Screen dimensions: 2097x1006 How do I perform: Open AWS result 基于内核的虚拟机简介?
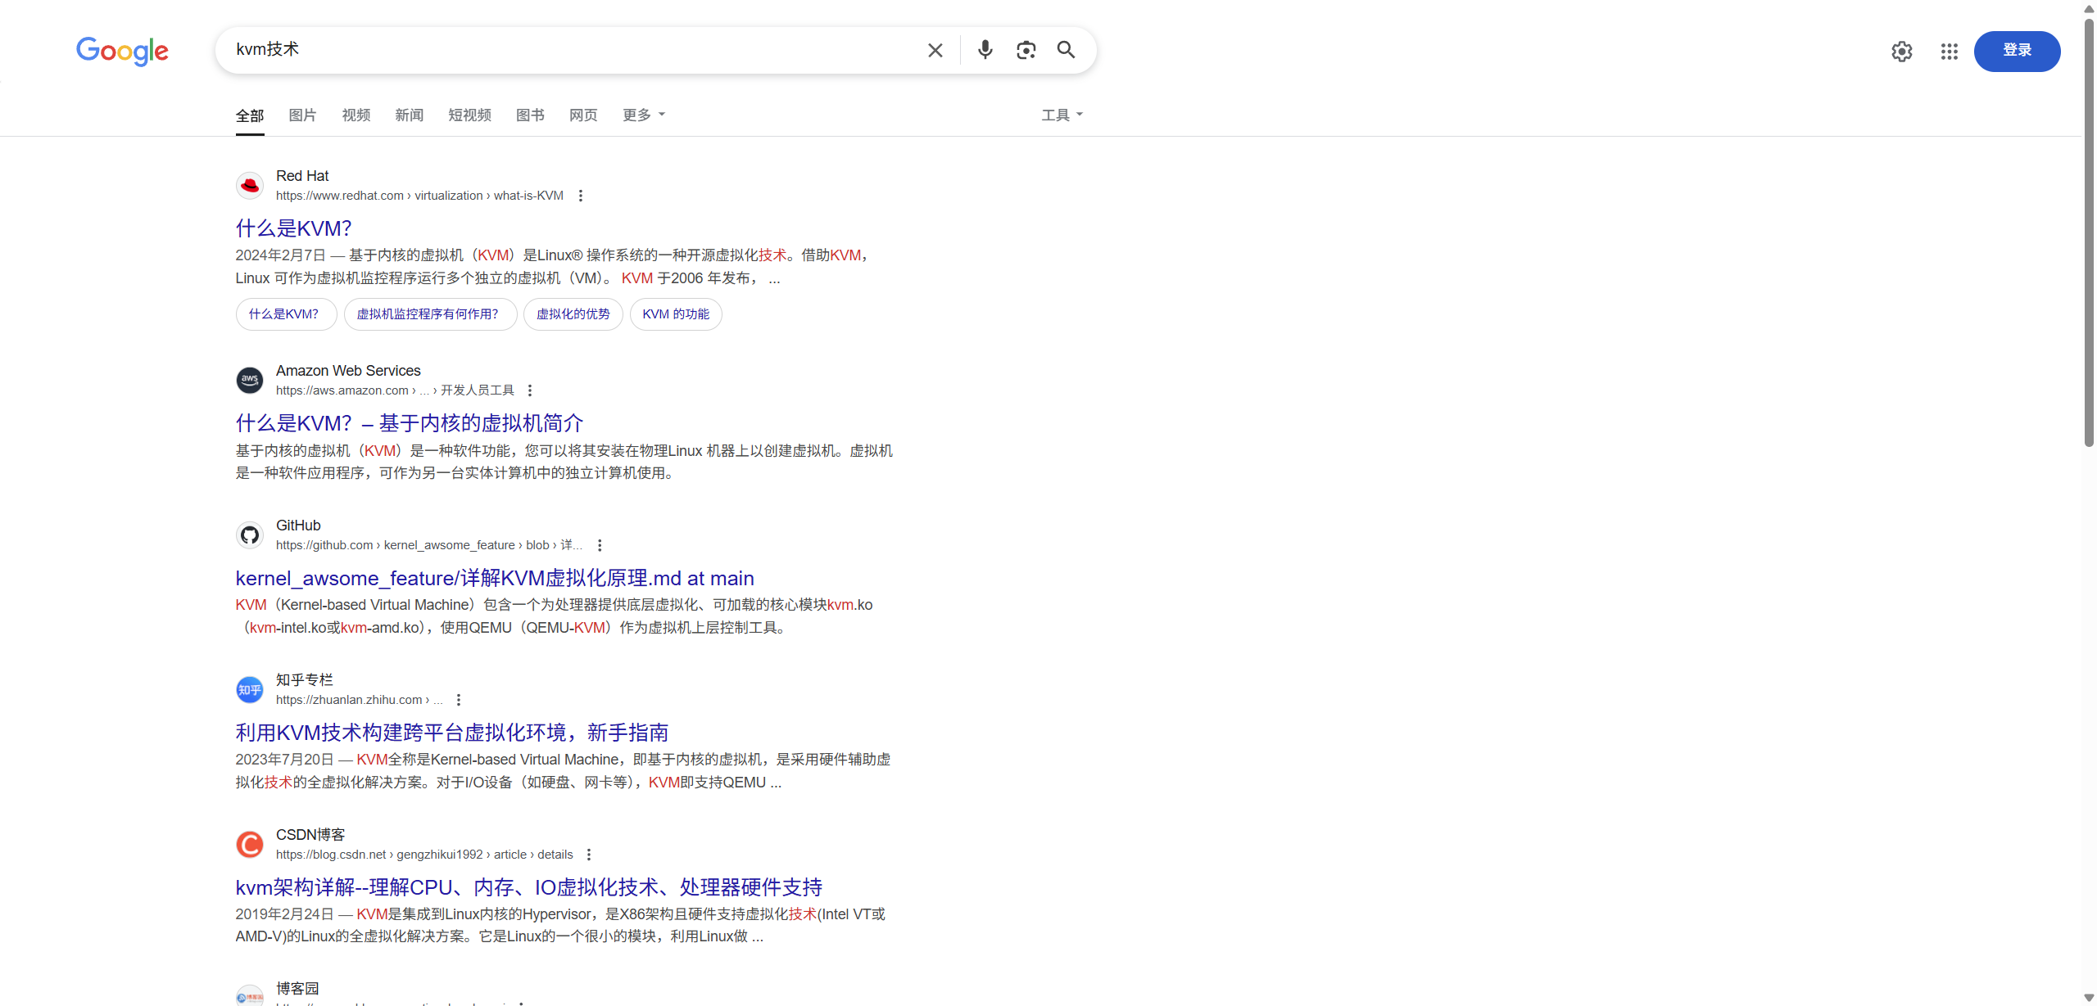(x=410, y=423)
